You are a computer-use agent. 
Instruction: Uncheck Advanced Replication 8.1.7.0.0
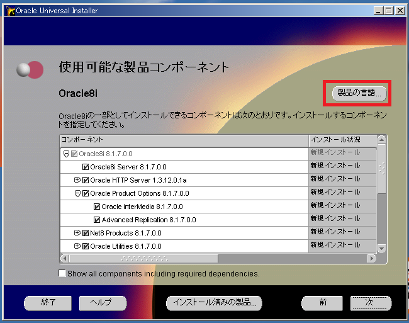pos(97,220)
